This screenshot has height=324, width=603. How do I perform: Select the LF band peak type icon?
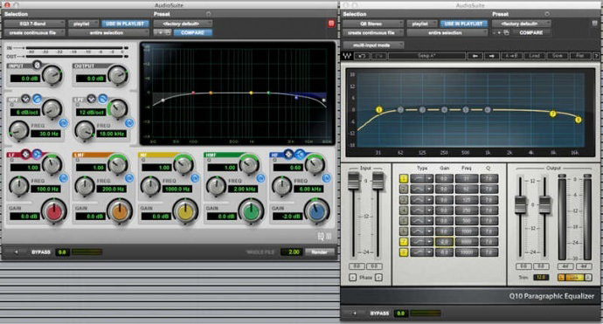click(25, 155)
